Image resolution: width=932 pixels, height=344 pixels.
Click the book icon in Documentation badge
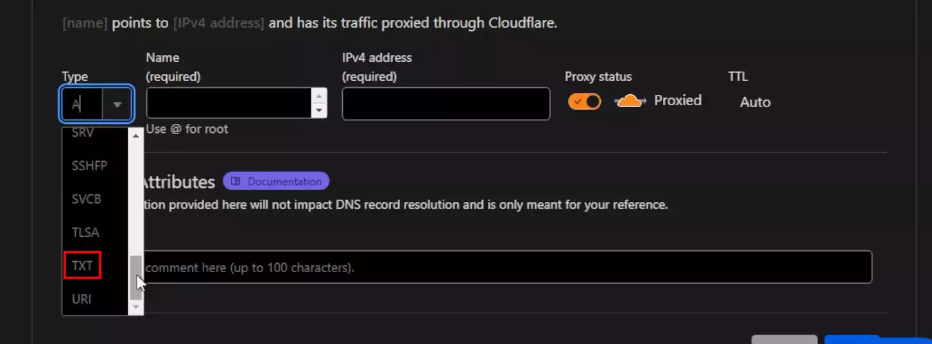[x=236, y=181]
